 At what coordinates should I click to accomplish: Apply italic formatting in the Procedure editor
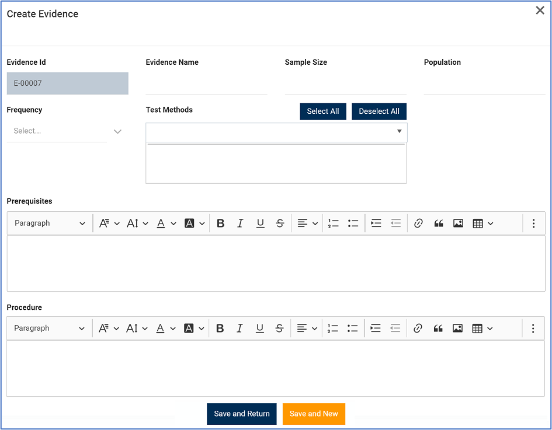pyautogui.click(x=240, y=328)
